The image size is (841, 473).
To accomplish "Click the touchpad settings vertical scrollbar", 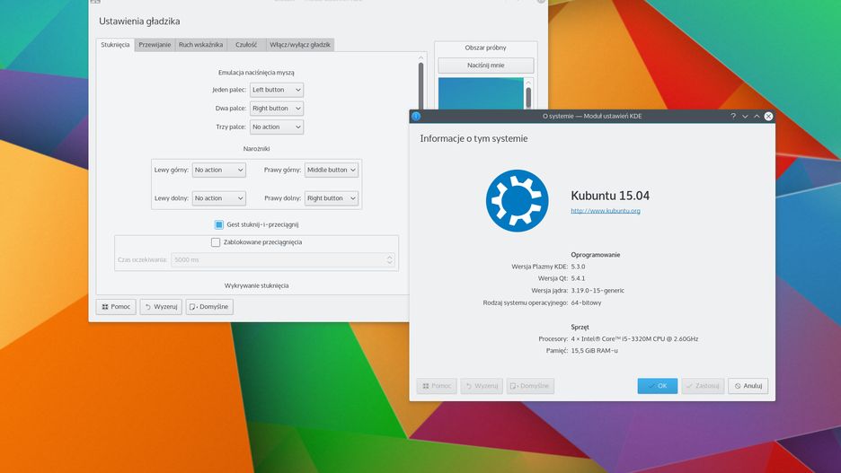I will point(420,83).
